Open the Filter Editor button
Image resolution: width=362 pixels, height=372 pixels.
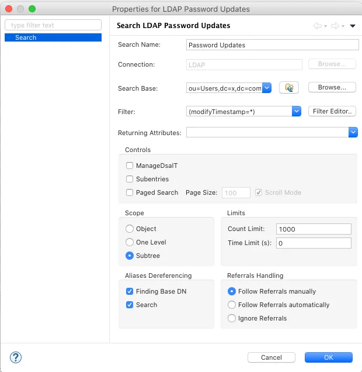click(x=332, y=111)
